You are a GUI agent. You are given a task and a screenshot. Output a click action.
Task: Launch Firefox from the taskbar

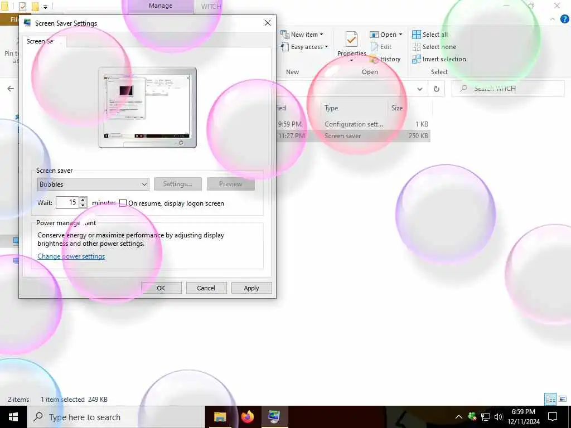[247, 417]
